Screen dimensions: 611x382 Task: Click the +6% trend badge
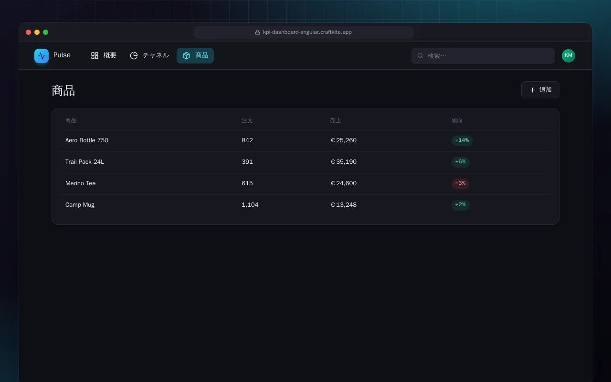coord(461,162)
